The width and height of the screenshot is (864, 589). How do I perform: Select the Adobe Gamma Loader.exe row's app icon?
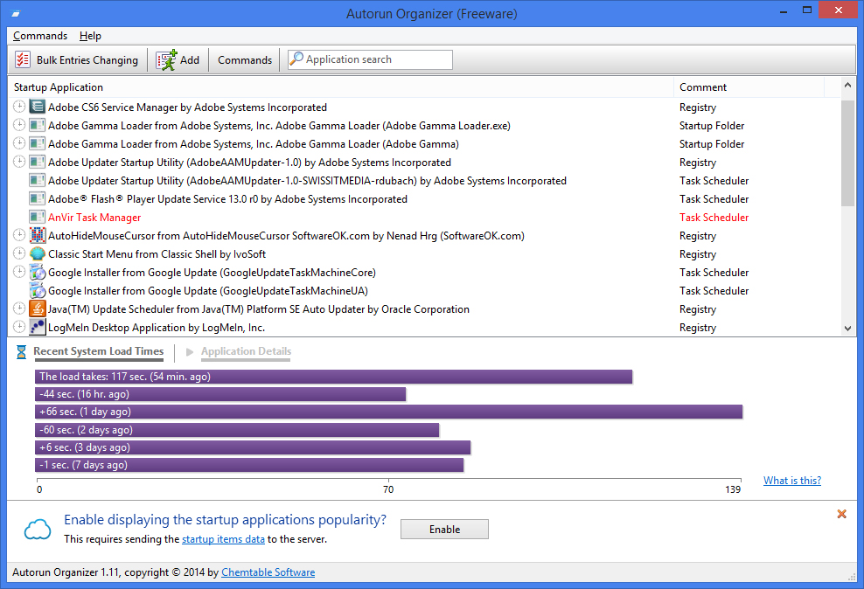tap(37, 126)
